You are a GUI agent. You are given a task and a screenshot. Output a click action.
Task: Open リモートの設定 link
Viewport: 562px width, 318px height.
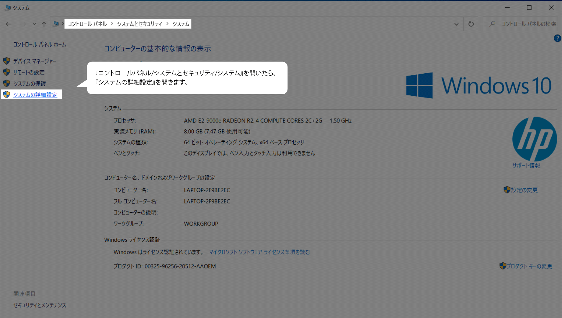point(29,72)
